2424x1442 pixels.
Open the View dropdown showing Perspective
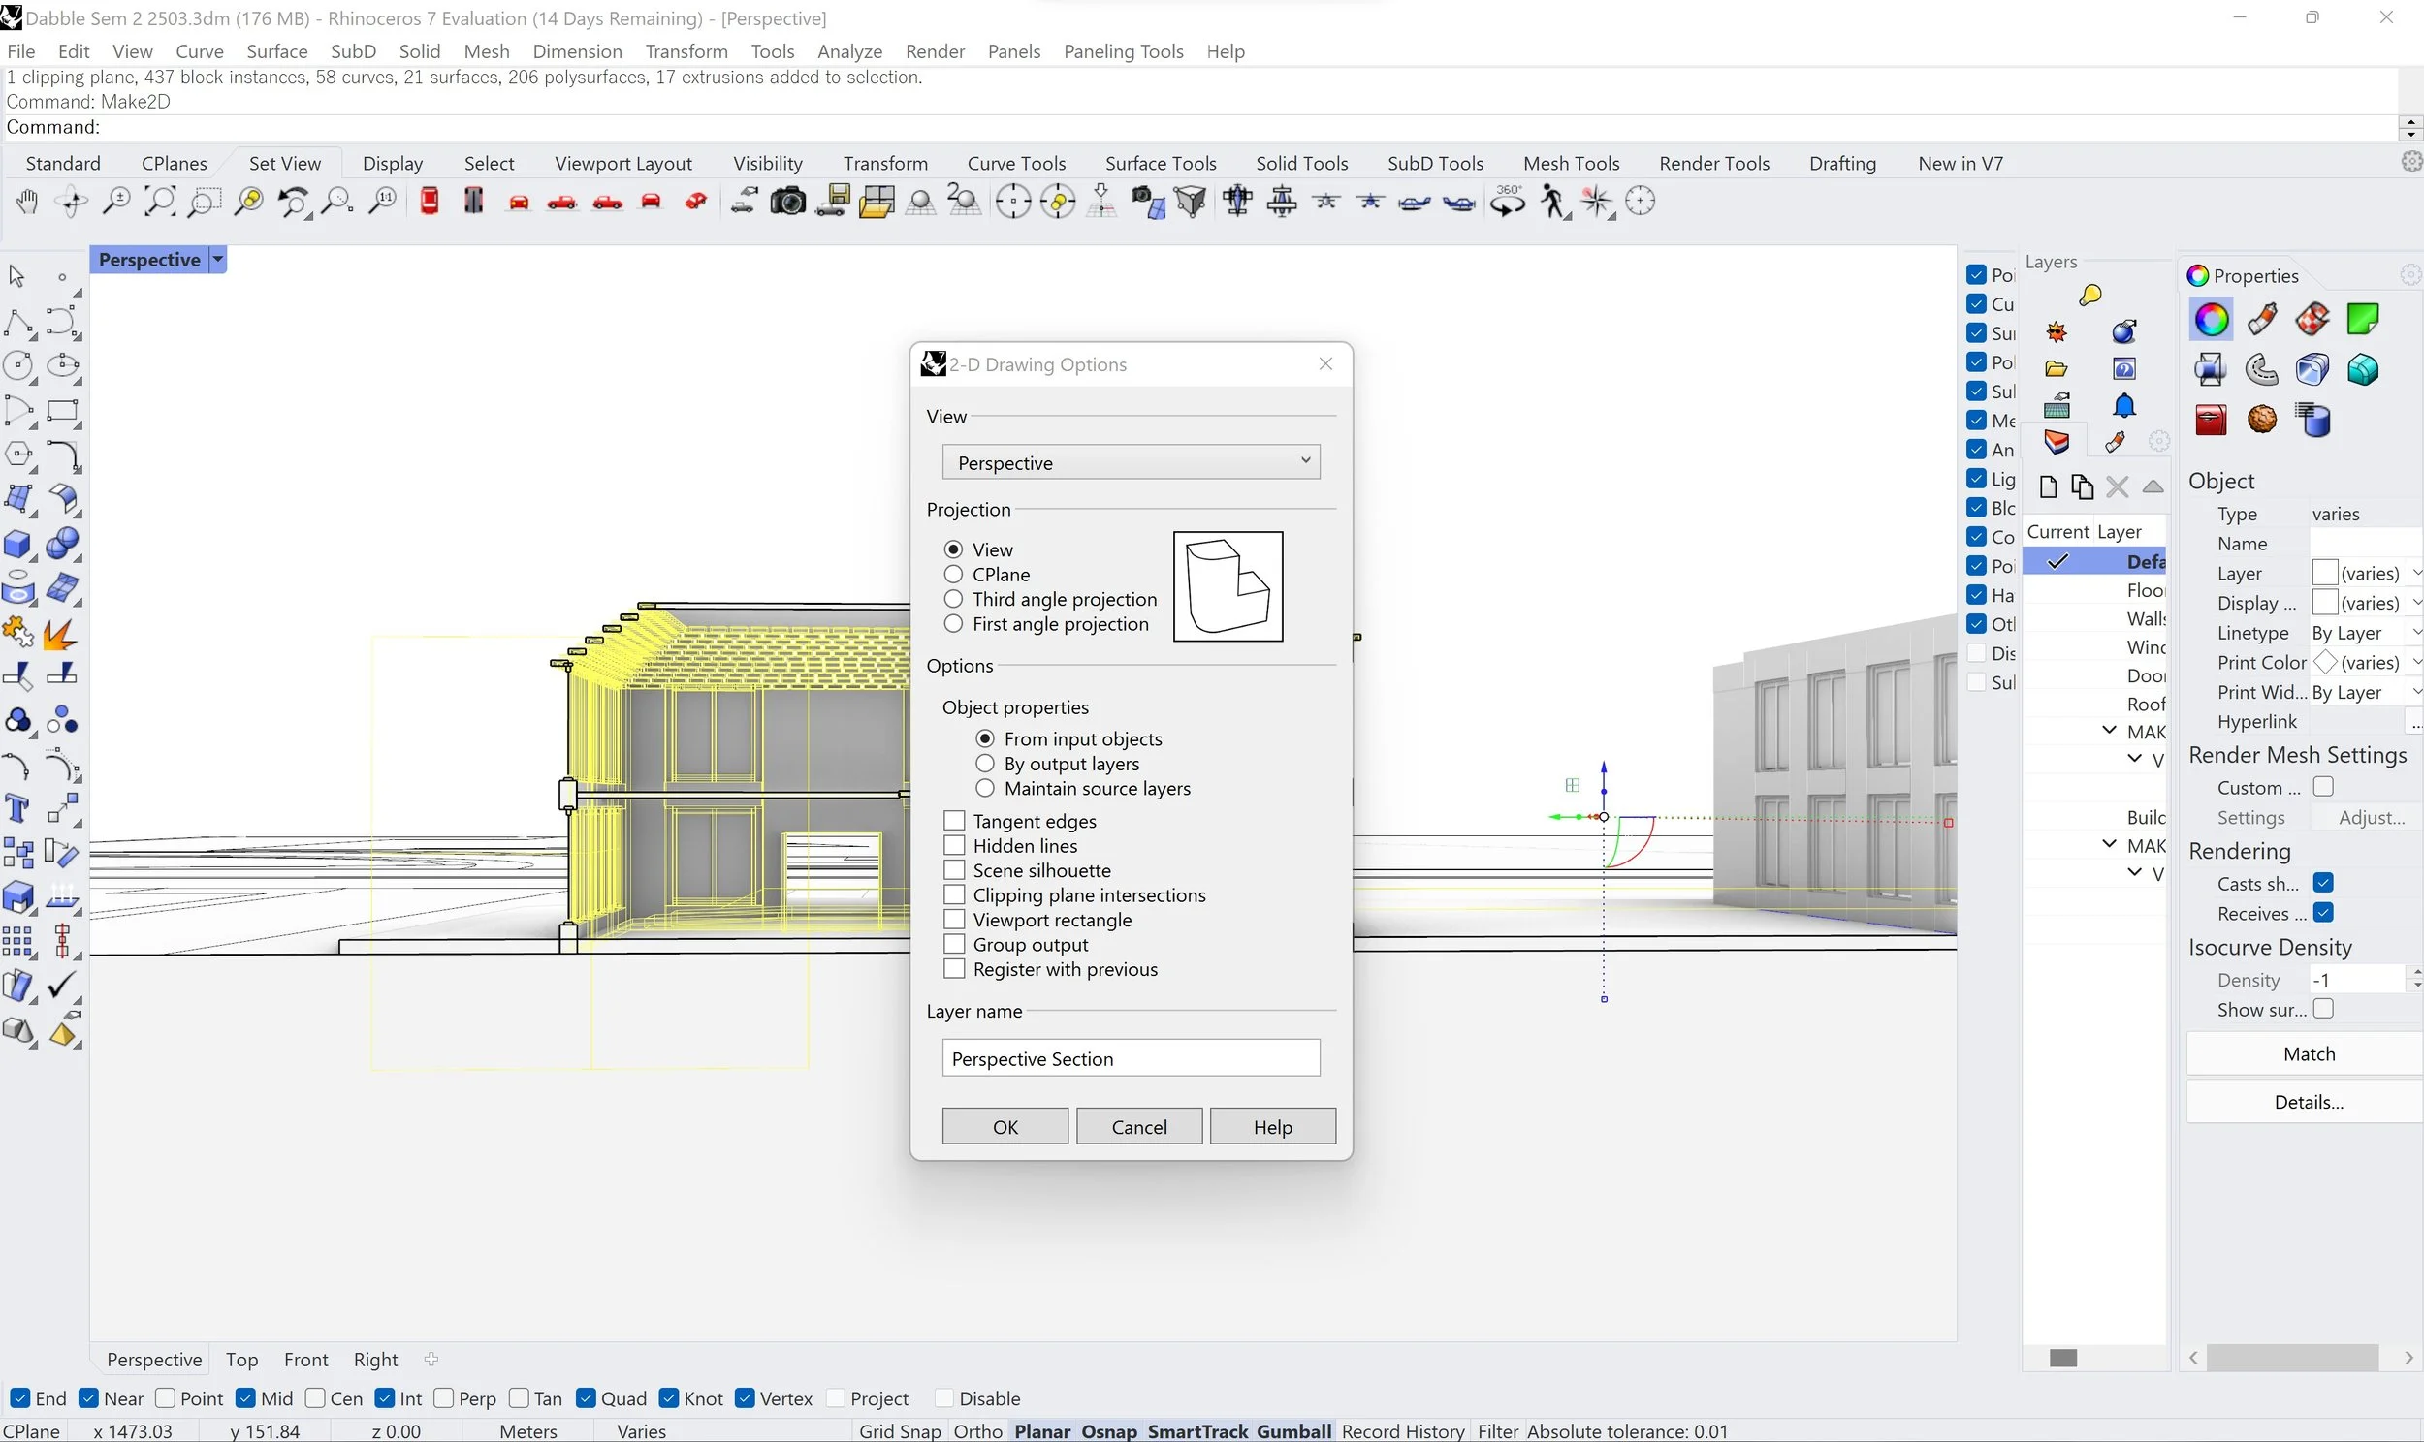point(1131,462)
